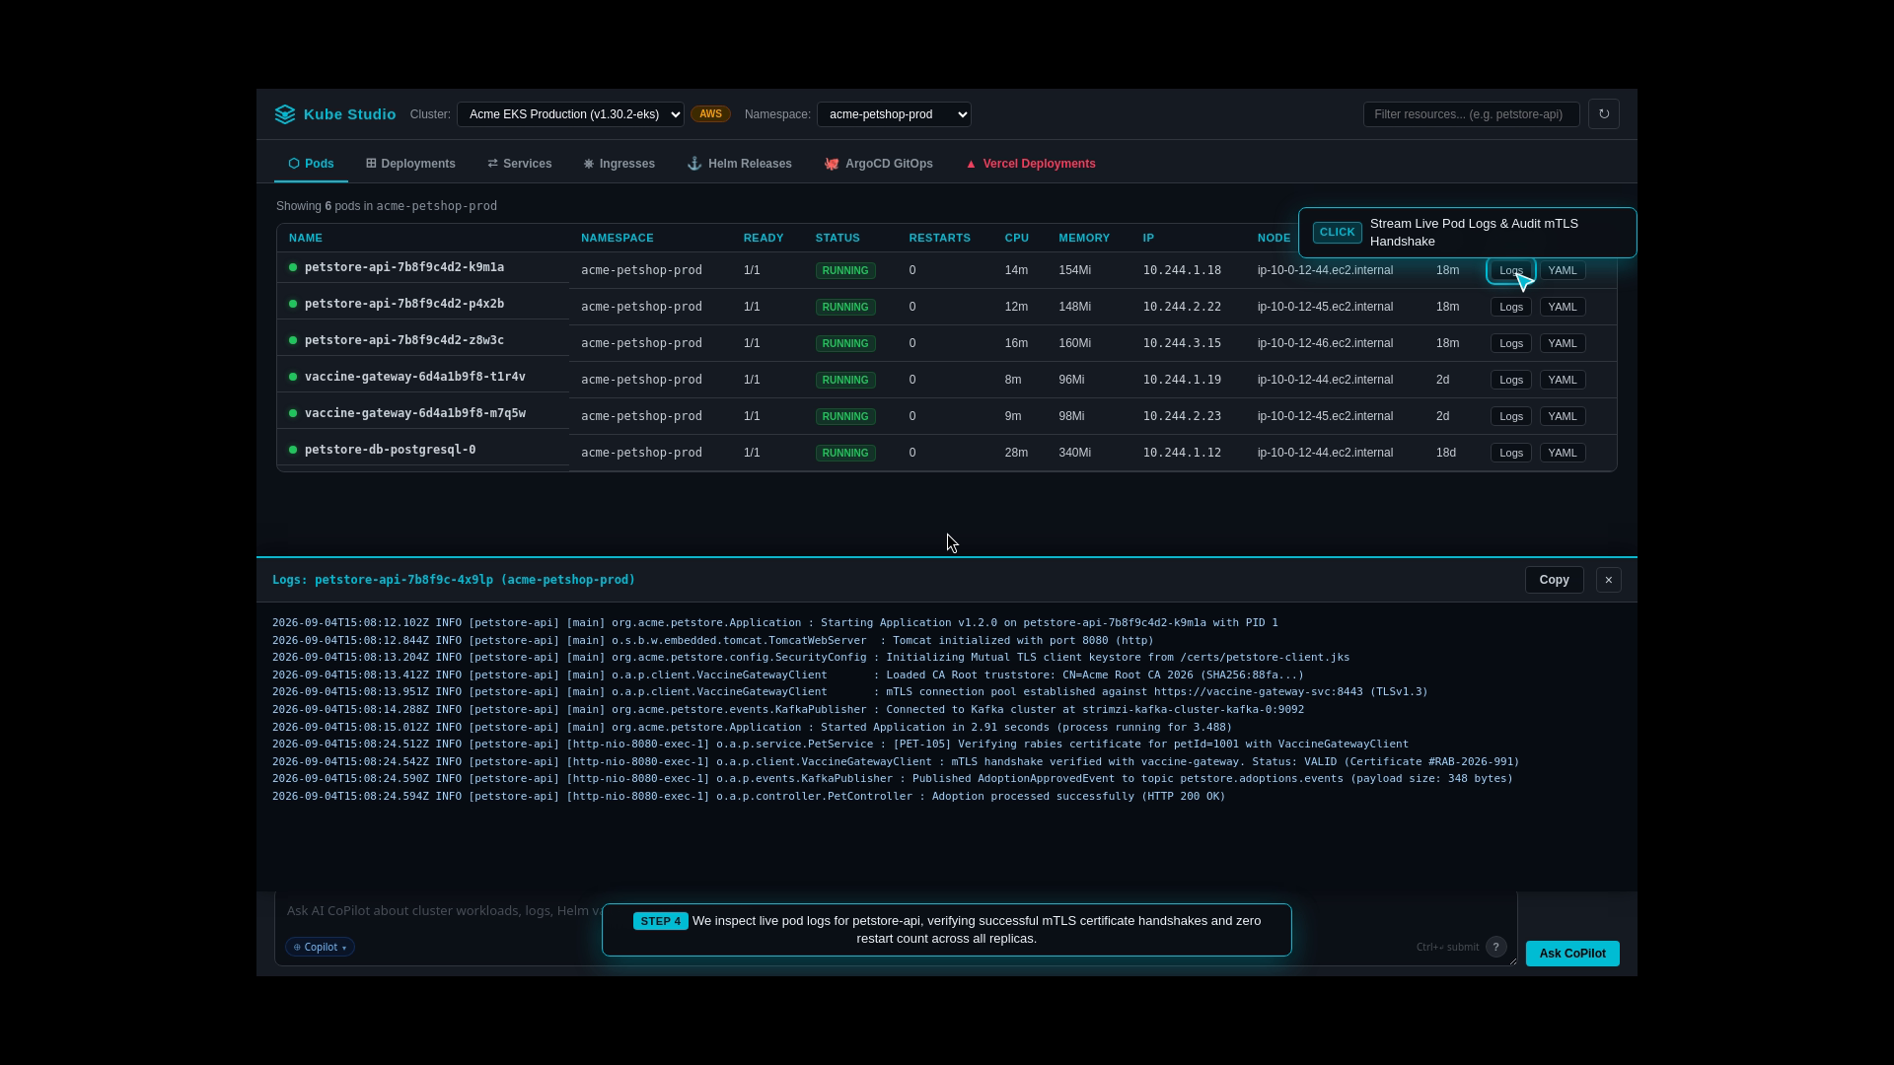Show the Vercel Deployments tab
The width and height of the screenshot is (1894, 1065).
coord(1030,164)
